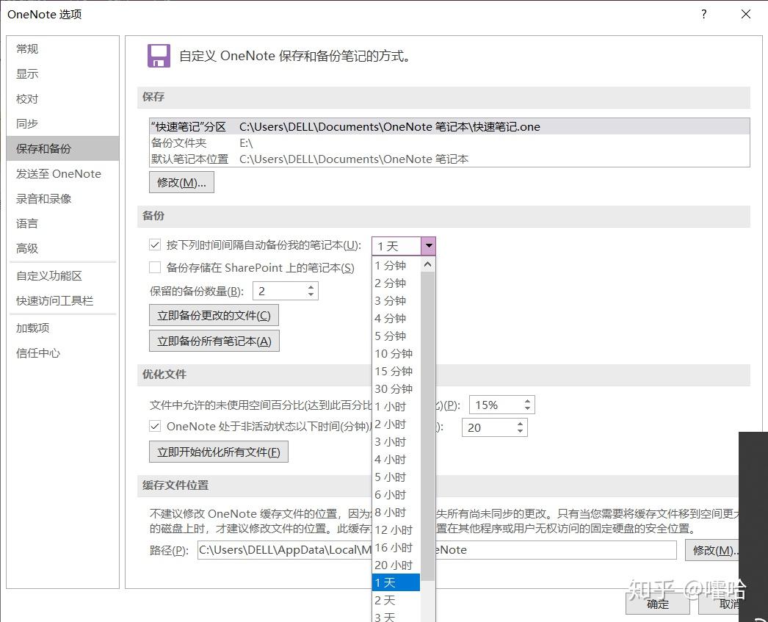
Task: Click 修改(M) under the save paths
Action: 181,182
